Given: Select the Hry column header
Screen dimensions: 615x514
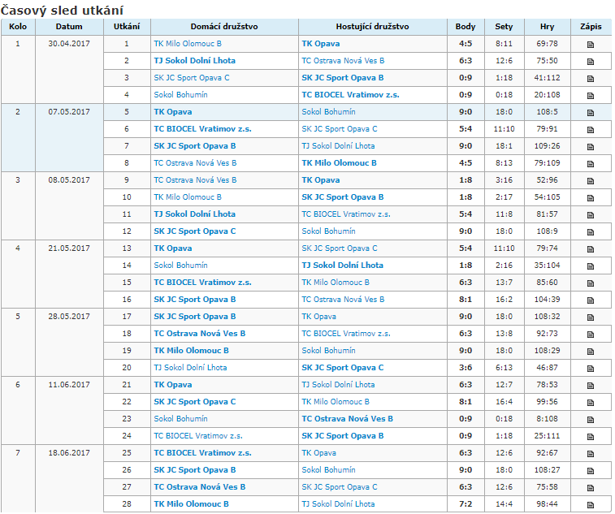Looking at the screenshot, I should pyautogui.click(x=547, y=27).
